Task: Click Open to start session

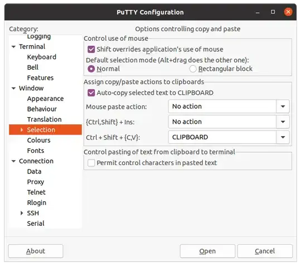Action: (x=207, y=251)
